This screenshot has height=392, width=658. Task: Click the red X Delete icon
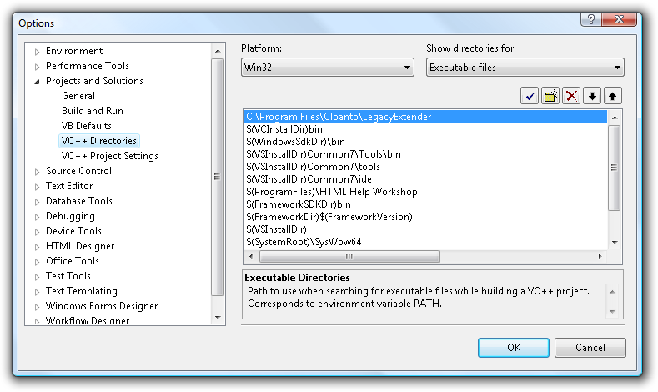[571, 96]
